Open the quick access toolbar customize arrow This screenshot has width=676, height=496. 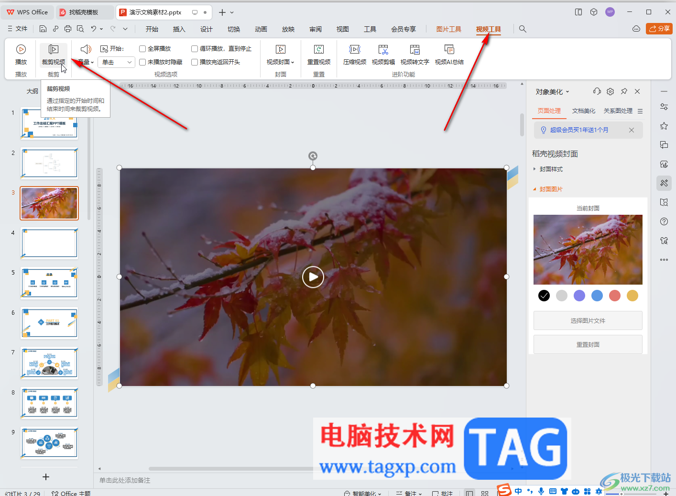[125, 29]
